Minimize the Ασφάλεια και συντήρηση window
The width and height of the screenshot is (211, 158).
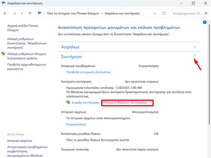(x=181, y=3)
